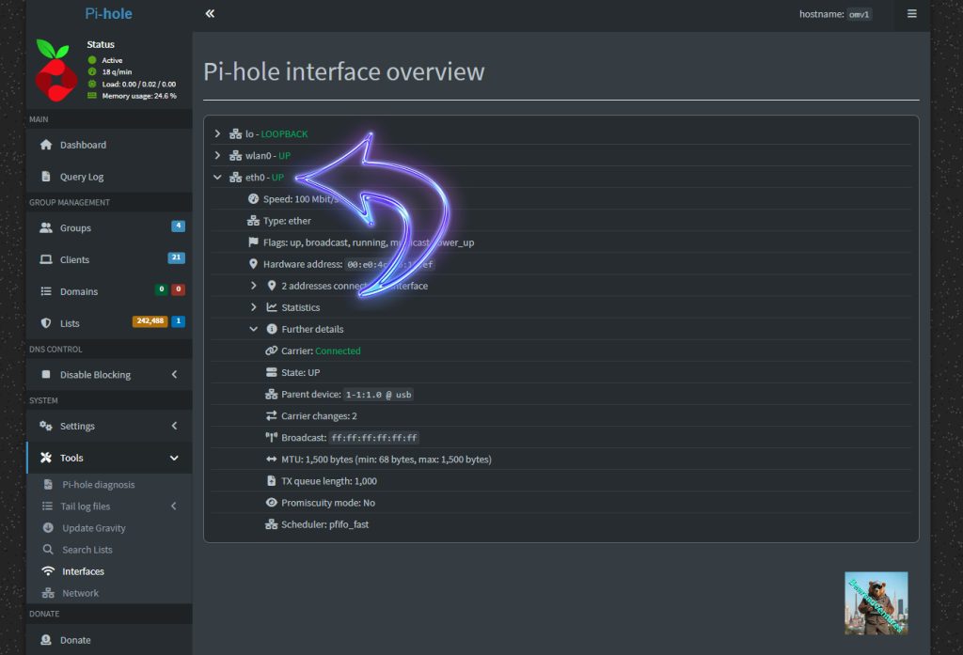Open the hamburger menu at top right

[911, 14]
